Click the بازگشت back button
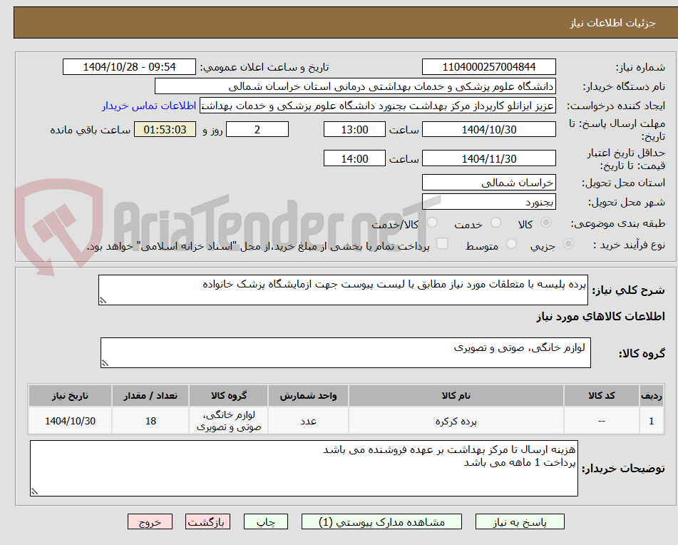This screenshot has width=678, height=545. coord(207,521)
